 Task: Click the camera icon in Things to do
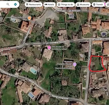(59, 4)
